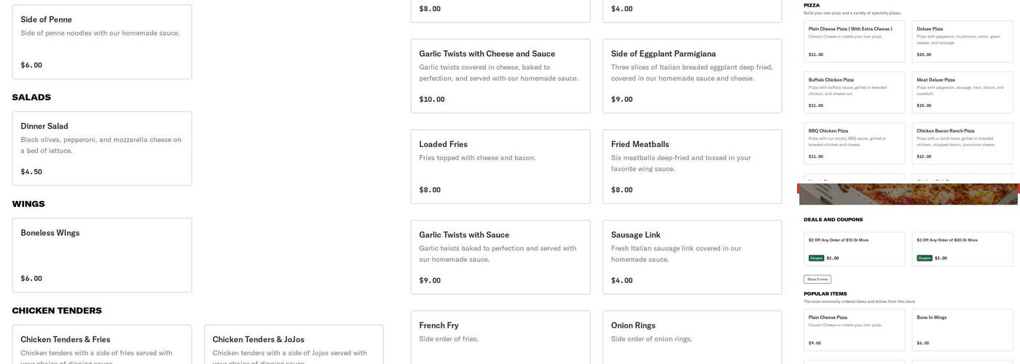
Task: Select Garlic Twists with Cheese and Sauce
Action: pos(500,76)
